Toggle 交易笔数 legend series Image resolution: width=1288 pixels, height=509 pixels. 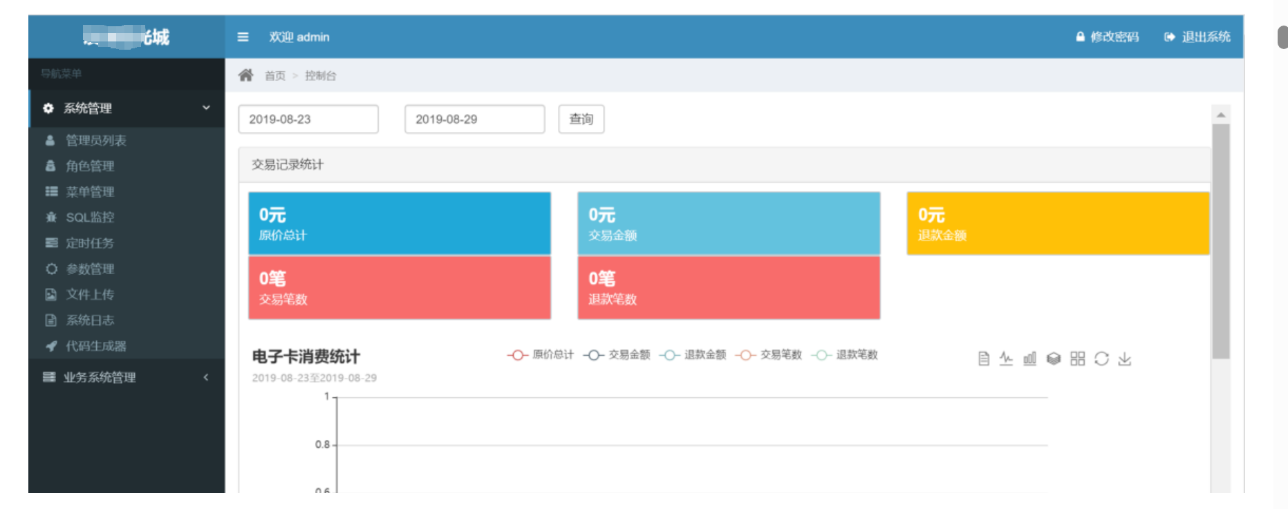click(768, 355)
